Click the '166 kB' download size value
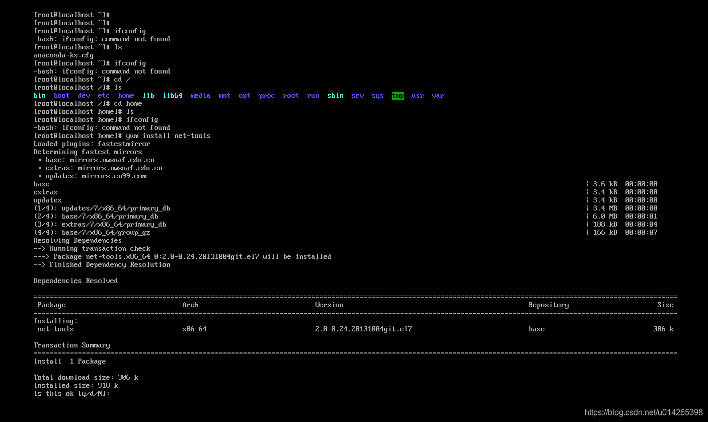The height and width of the screenshot is (422, 708). pos(605,233)
